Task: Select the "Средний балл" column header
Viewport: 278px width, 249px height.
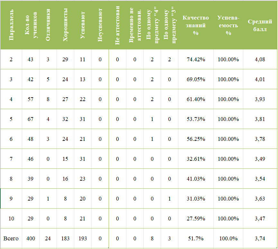Action: pyautogui.click(x=260, y=25)
